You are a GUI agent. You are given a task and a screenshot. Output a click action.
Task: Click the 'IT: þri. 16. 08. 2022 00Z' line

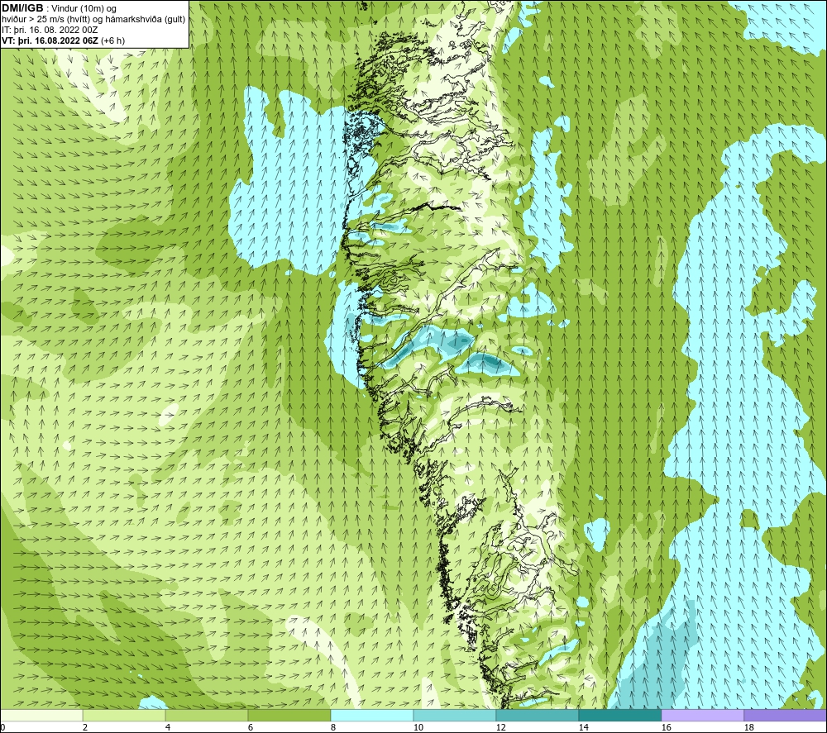coord(50,30)
